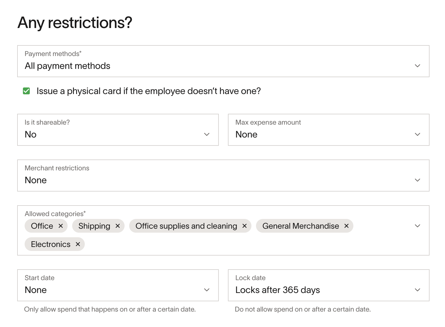Screen dimensions: 445x327
Task: Click the Locks after 365 days value
Action: point(277,290)
